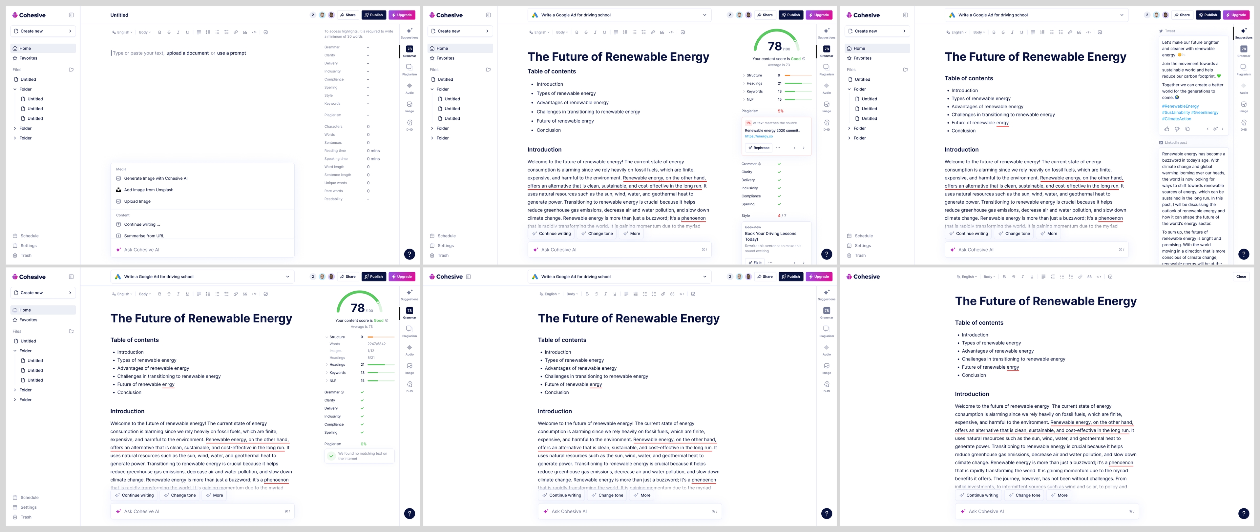Click the Unsplash icon in Media menu
1260x532 pixels.
tap(118, 190)
